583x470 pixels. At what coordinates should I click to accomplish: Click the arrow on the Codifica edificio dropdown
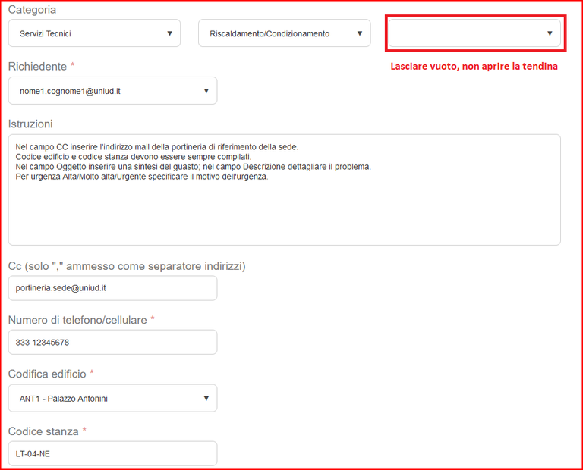pos(206,399)
